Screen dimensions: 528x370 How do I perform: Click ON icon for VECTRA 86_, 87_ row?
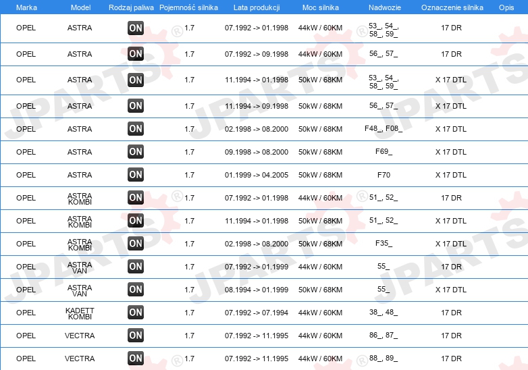click(x=136, y=336)
